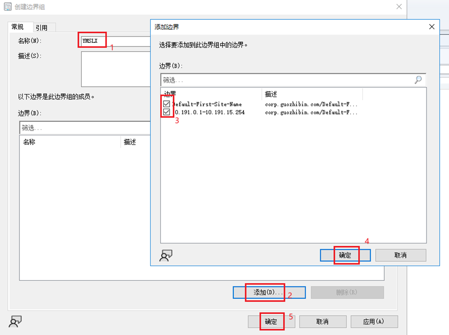Click 取消 in the Create Boundary Group window
Screen dimensions: 449x335
[x=323, y=322]
